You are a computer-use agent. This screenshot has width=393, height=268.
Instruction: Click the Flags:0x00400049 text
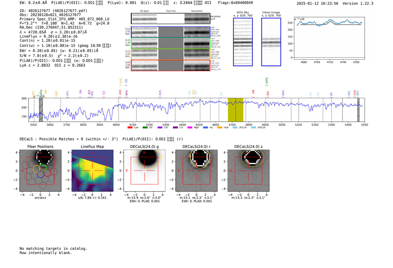[235, 3]
